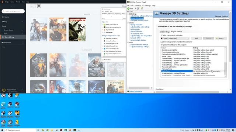
Task: Expand EA Play submenu arrow in Origin
Action: (23, 22)
